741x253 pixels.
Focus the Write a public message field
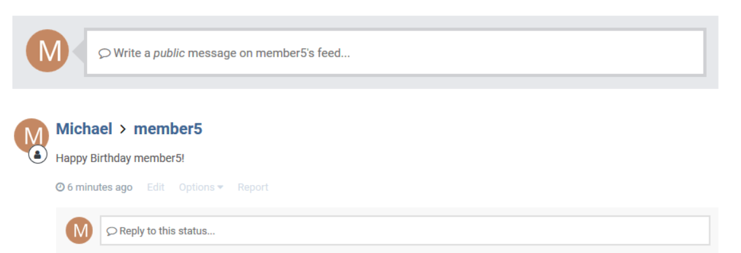click(395, 52)
